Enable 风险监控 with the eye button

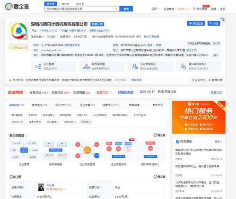196,23
